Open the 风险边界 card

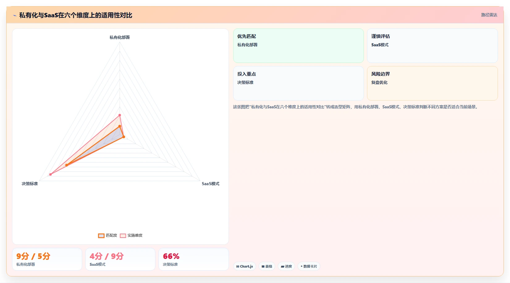(432, 83)
